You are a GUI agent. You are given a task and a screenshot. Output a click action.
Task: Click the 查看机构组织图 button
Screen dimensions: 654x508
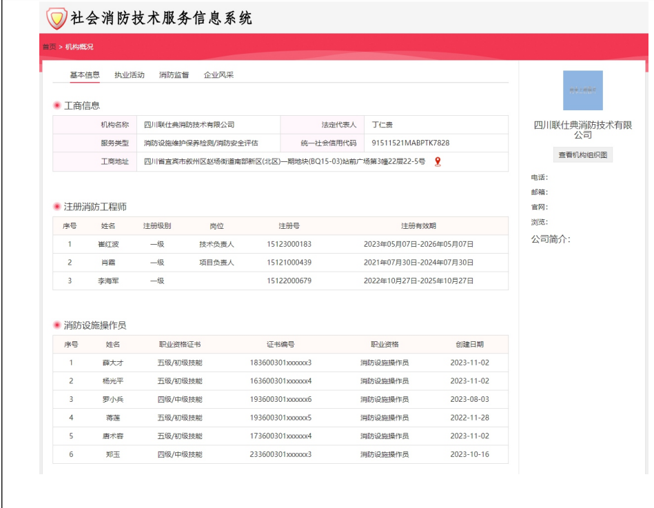583,154
